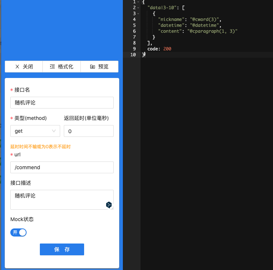Collapse the fold arrow on line 2
This screenshot has width=273, height=270.
click(x=138, y=8)
